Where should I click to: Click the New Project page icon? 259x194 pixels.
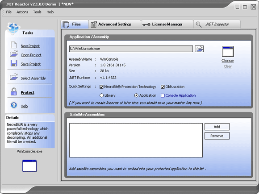click(x=14, y=45)
